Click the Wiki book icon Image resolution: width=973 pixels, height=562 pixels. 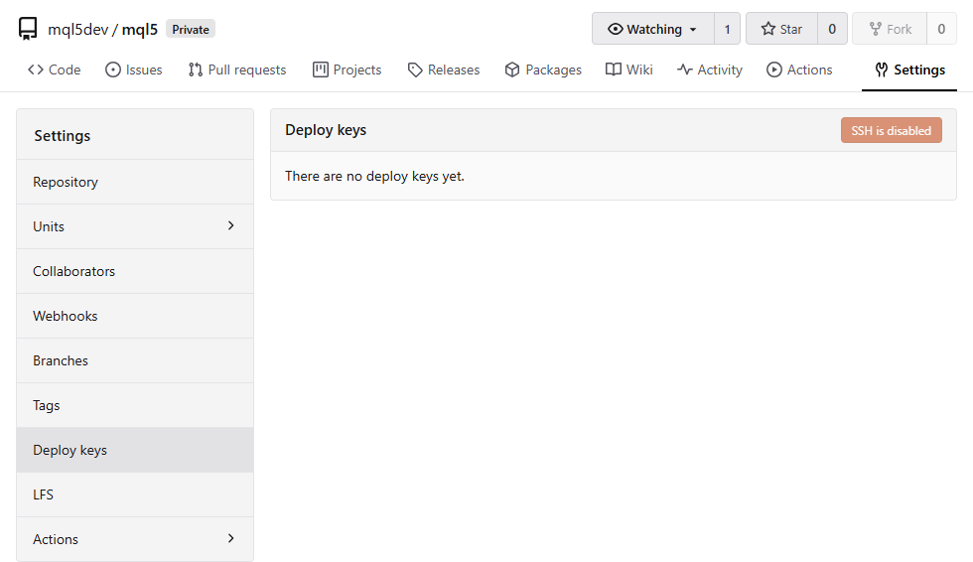(614, 70)
